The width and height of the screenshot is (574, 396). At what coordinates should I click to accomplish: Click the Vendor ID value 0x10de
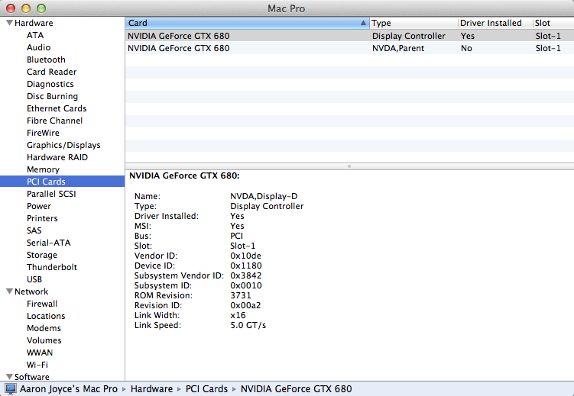coord(245,256)
